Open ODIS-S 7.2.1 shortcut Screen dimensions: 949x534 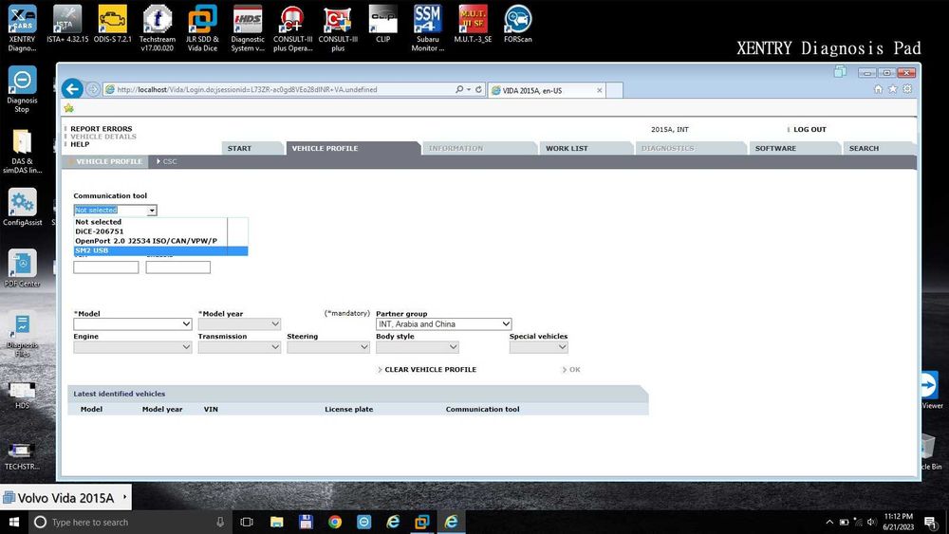click(113, 25)
